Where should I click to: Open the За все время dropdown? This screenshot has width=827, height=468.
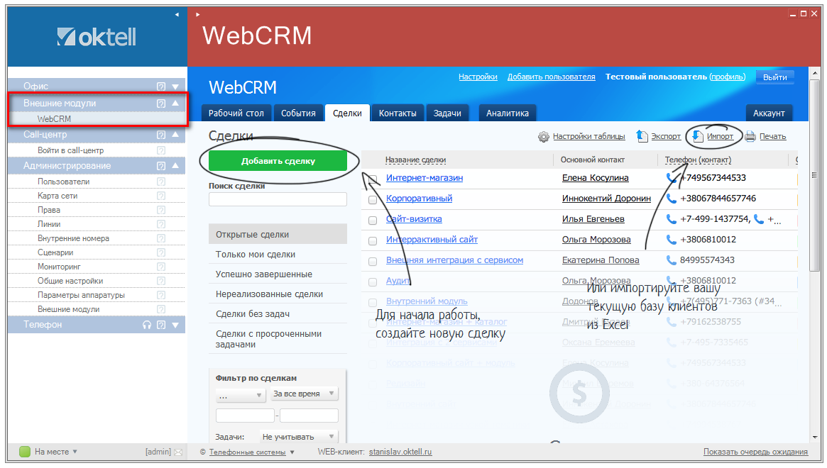pyautogui.click(x=305, y=394)
